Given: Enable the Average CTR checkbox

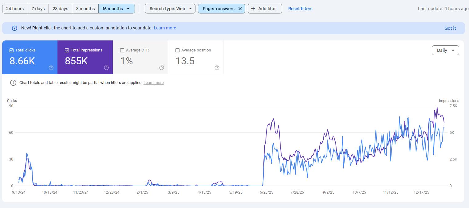Looking at the screenshot, I should (122, 50).
